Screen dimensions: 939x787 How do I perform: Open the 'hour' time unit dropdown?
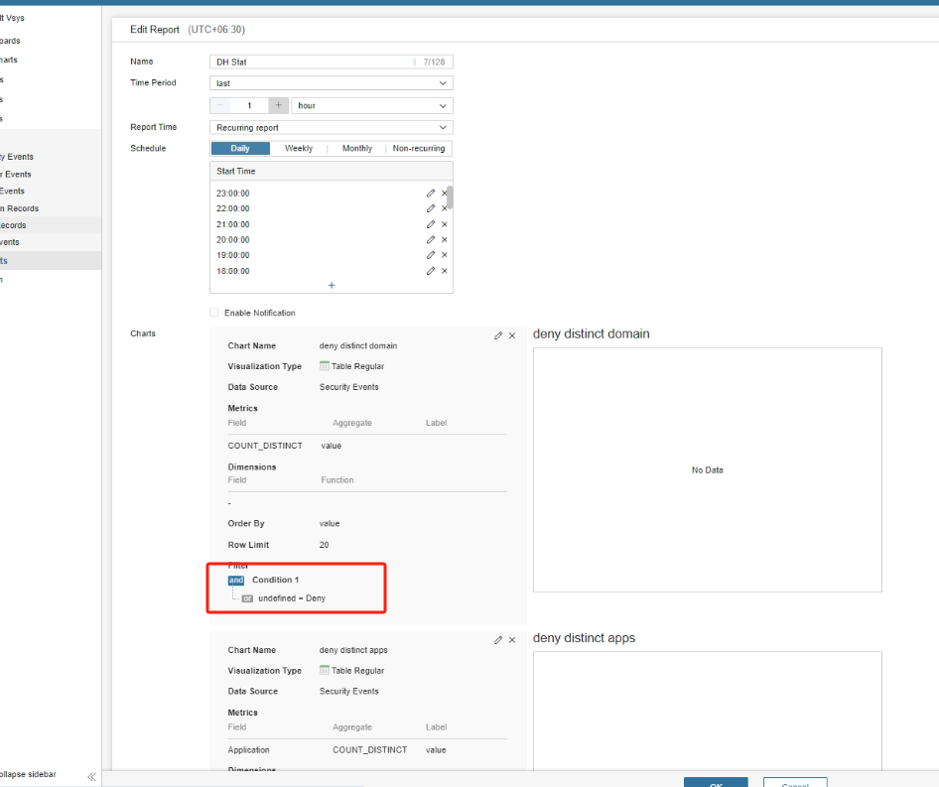371,105
